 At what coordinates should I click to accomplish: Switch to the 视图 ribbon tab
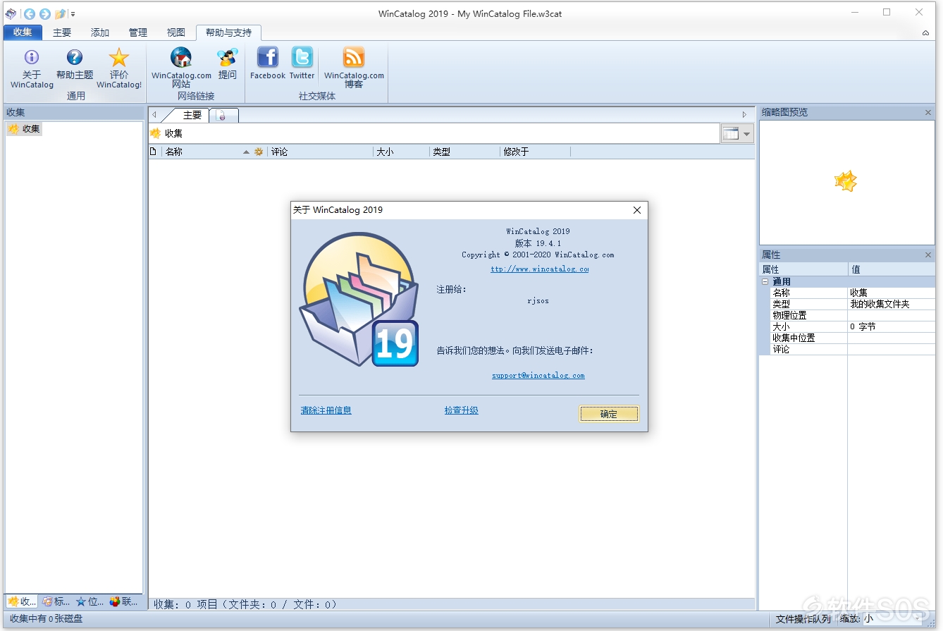click(176, 32)
